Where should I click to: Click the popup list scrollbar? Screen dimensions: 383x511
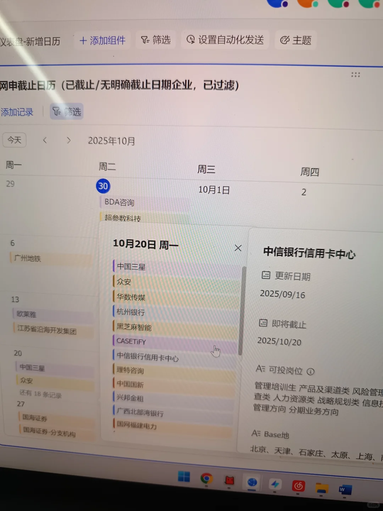242,311
